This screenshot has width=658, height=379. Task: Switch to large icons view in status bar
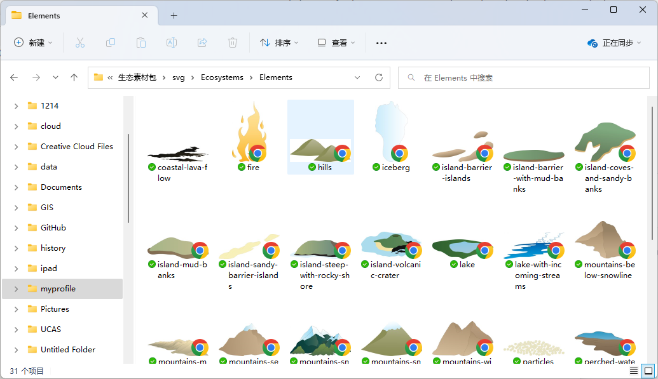648,371
